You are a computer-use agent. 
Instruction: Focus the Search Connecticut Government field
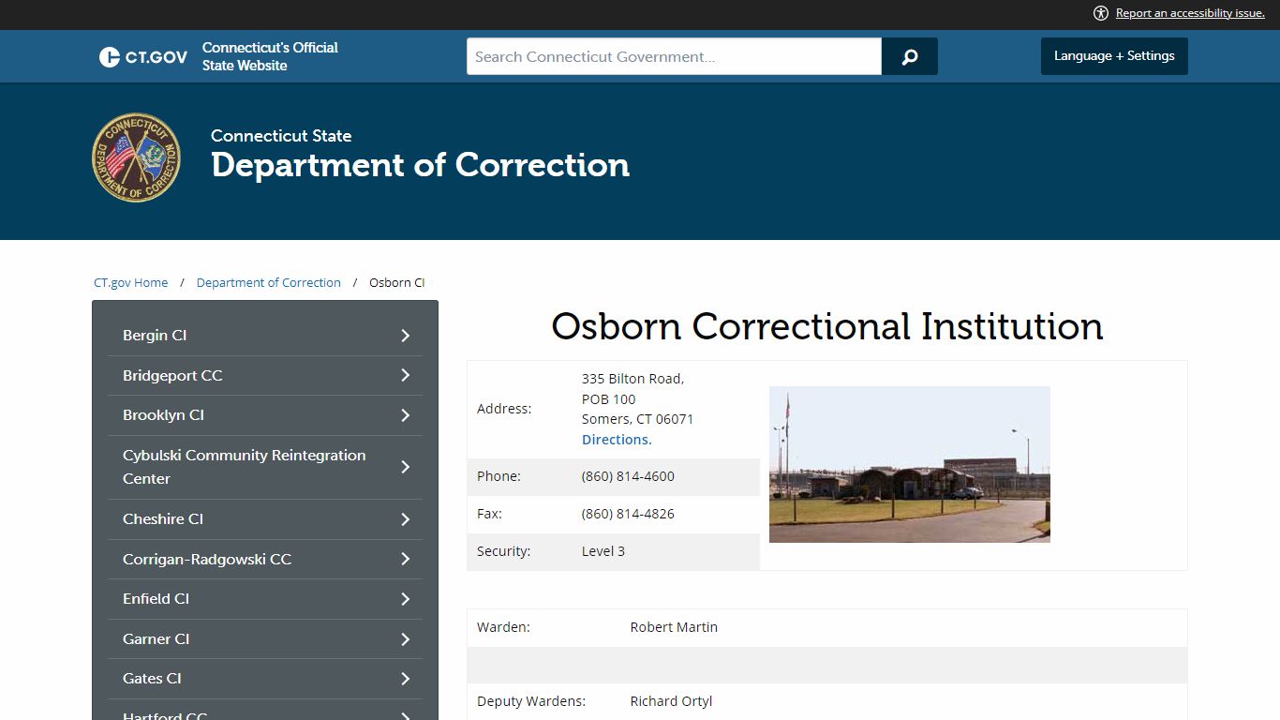(x=674, y=56)
